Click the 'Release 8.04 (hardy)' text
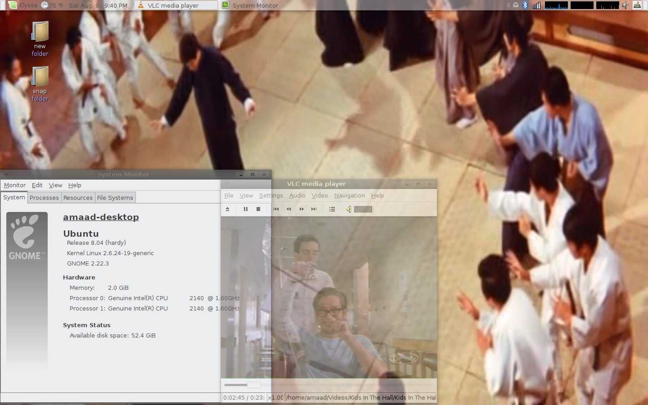Viewport: 648px width, 405px height. [96, 243]
